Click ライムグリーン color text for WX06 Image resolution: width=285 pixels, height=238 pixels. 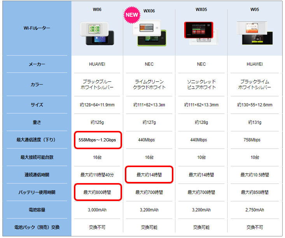click(x=149, y=82)
